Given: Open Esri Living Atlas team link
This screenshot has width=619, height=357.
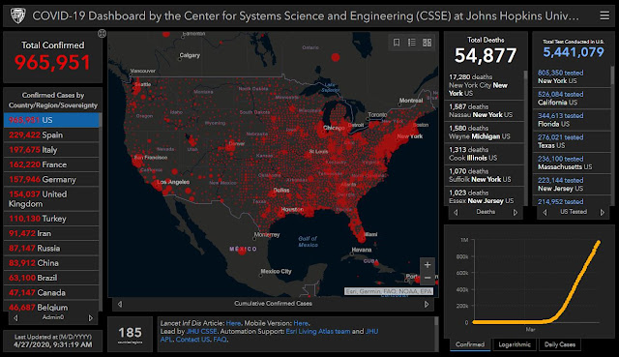Looking at the screenshot, I should pyautogui.click(x=318, y=331).
